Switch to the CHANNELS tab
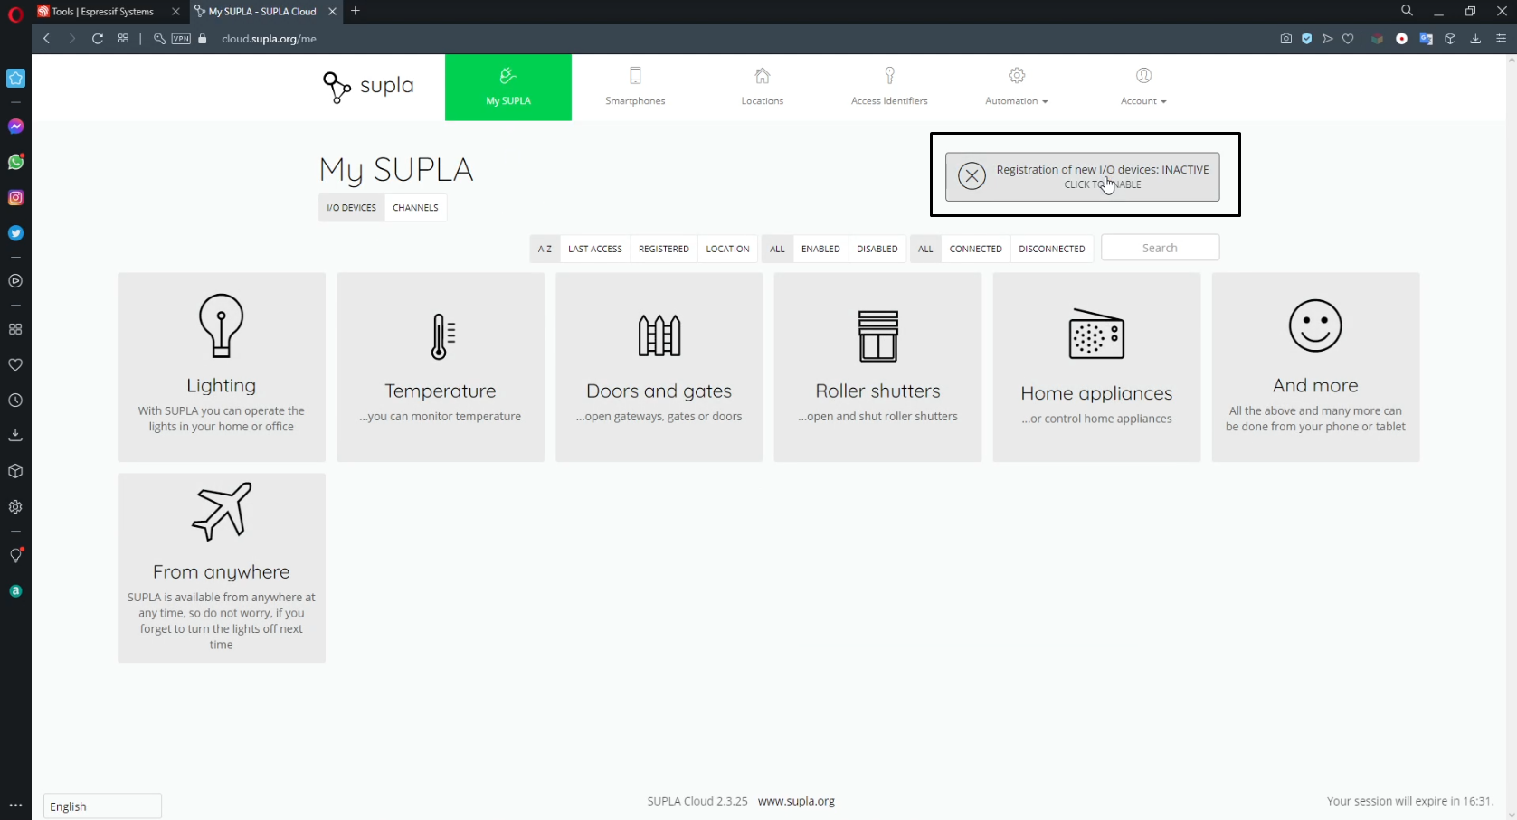This screenshot has height=820, width=1517. (x=415, y=208)
